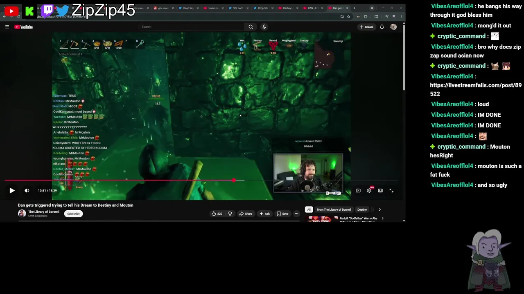Image resolution: width=524 pixels, height=294 pixels.
Task: Open the three-dot more actions menu
Action: pos(296,214)
